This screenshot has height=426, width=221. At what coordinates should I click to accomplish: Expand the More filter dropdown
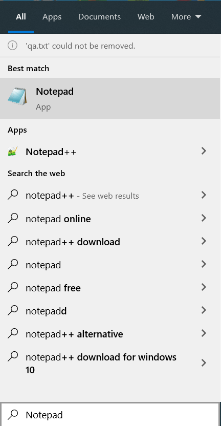click(x=186, y=17)
